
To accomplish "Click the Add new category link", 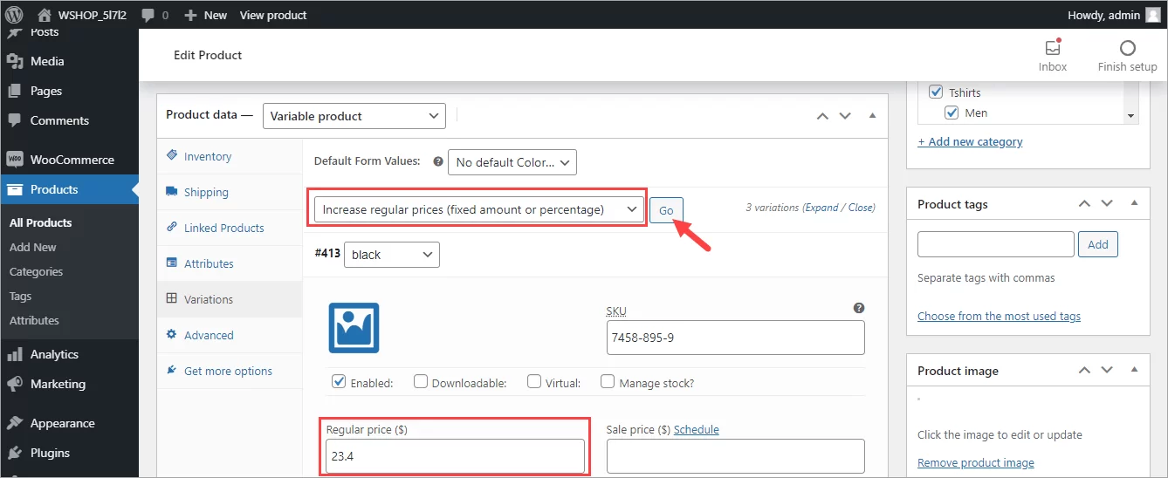I will click(x=970, y=141).
